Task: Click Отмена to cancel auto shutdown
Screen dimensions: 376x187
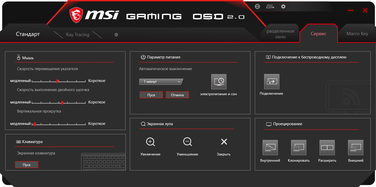Action: [177, 95]
